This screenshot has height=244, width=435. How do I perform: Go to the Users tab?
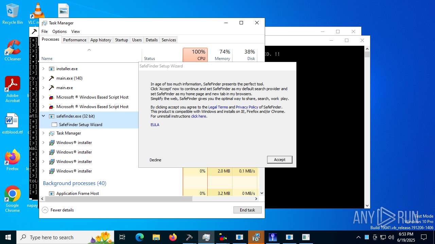[x=137, y=40]
